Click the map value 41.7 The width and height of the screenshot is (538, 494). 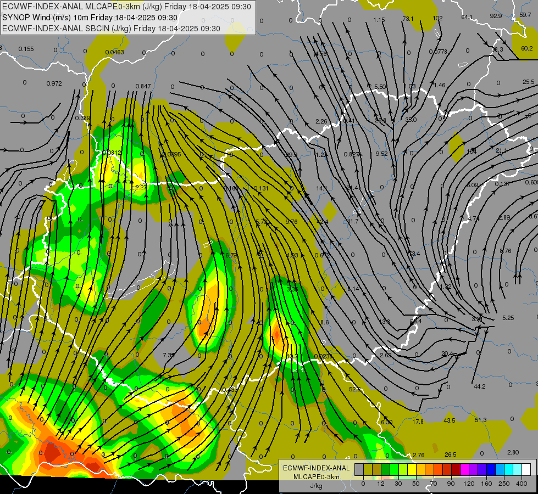click(353, 221)
